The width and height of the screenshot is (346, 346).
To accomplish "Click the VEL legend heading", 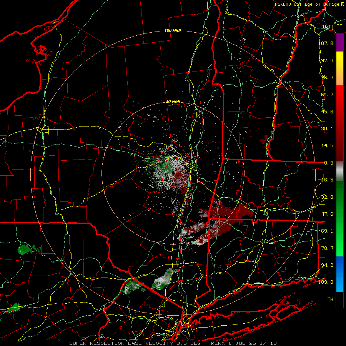I will click(x=338, y=23).
